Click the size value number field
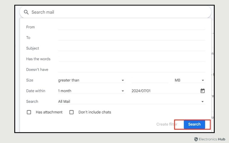Screen dimensions: 229x143 point(149,80)
